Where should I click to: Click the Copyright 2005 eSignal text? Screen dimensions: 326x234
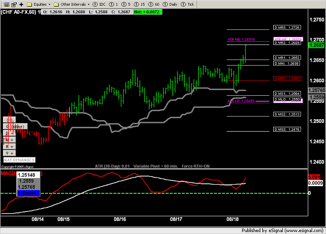17,167
